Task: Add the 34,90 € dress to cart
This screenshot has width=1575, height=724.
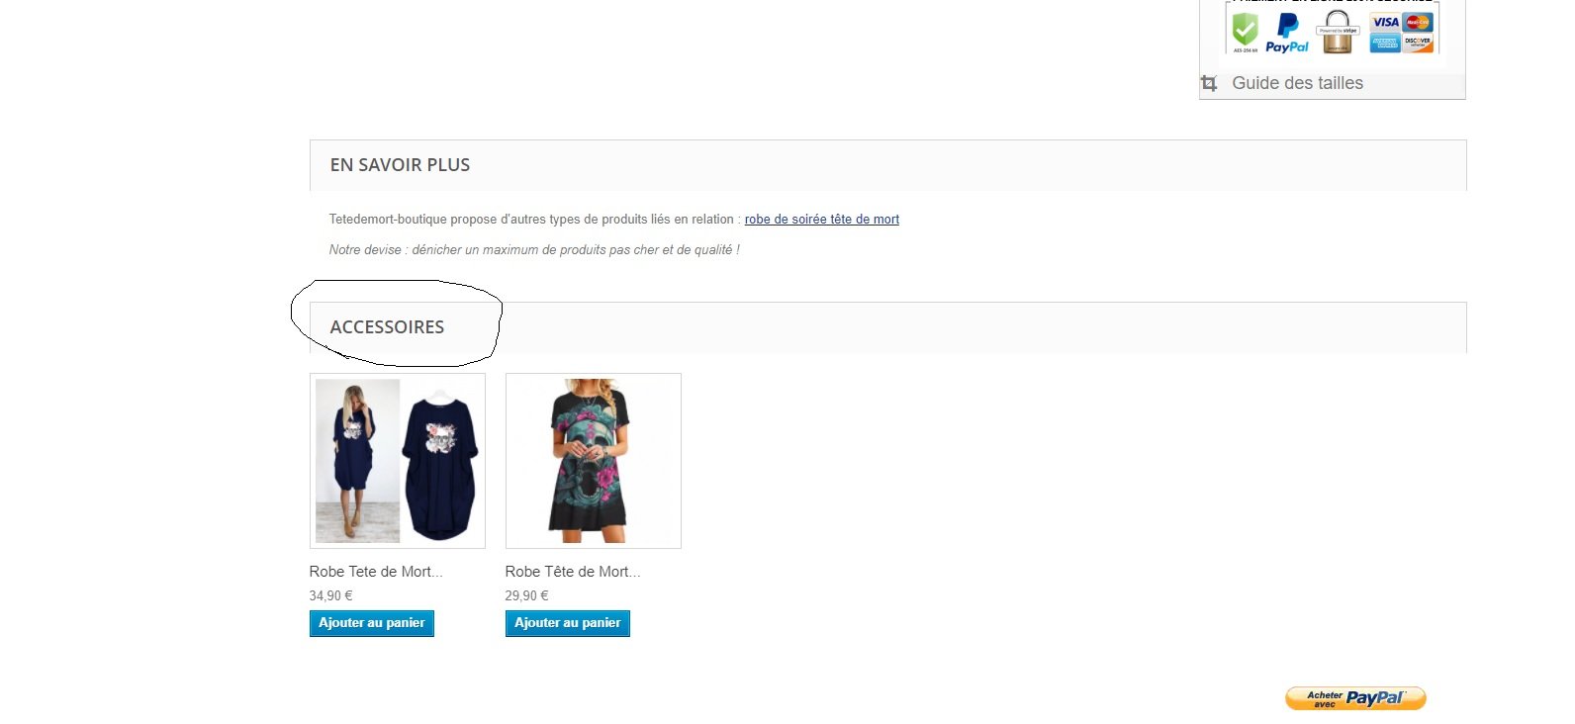Action: 372,623
